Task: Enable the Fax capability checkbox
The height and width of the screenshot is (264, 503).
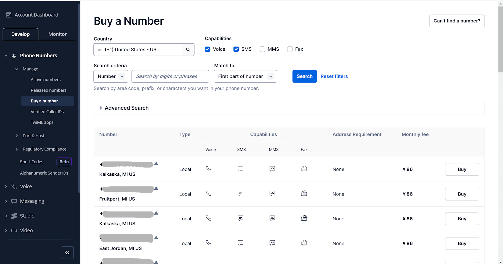Action: [290, 49]
